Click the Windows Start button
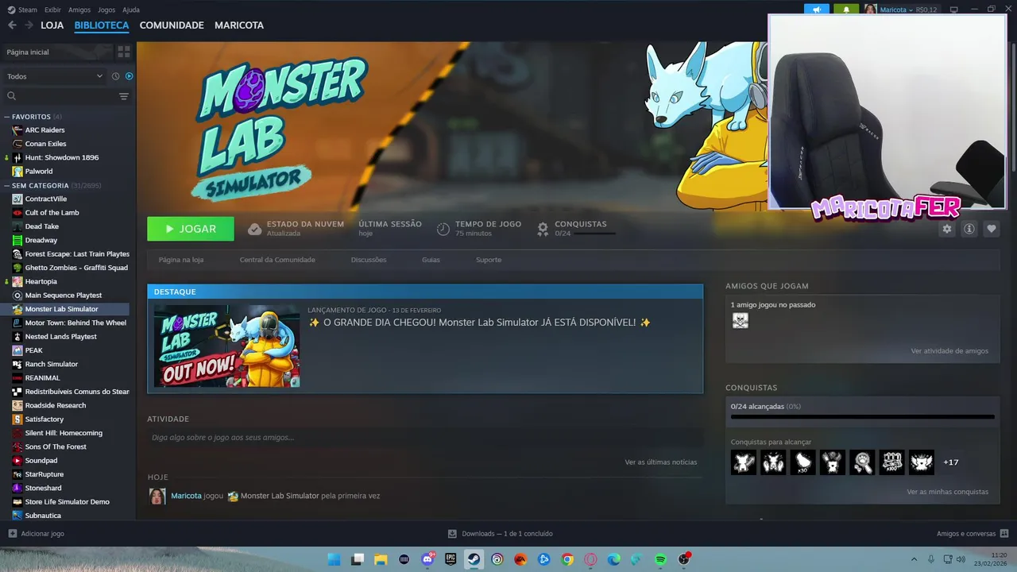 click(334, 559)
